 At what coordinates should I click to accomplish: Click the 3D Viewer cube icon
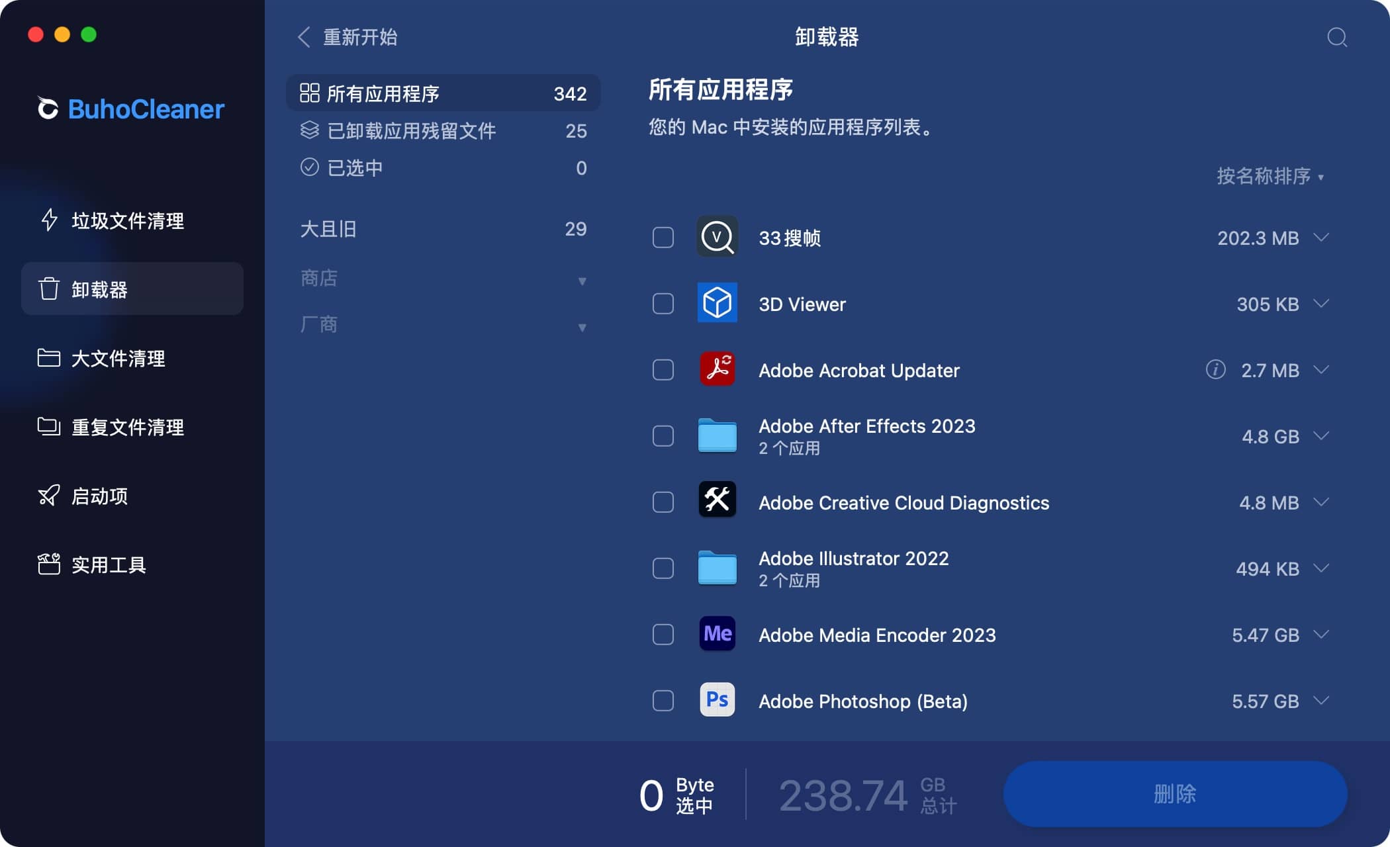point(718,303)
